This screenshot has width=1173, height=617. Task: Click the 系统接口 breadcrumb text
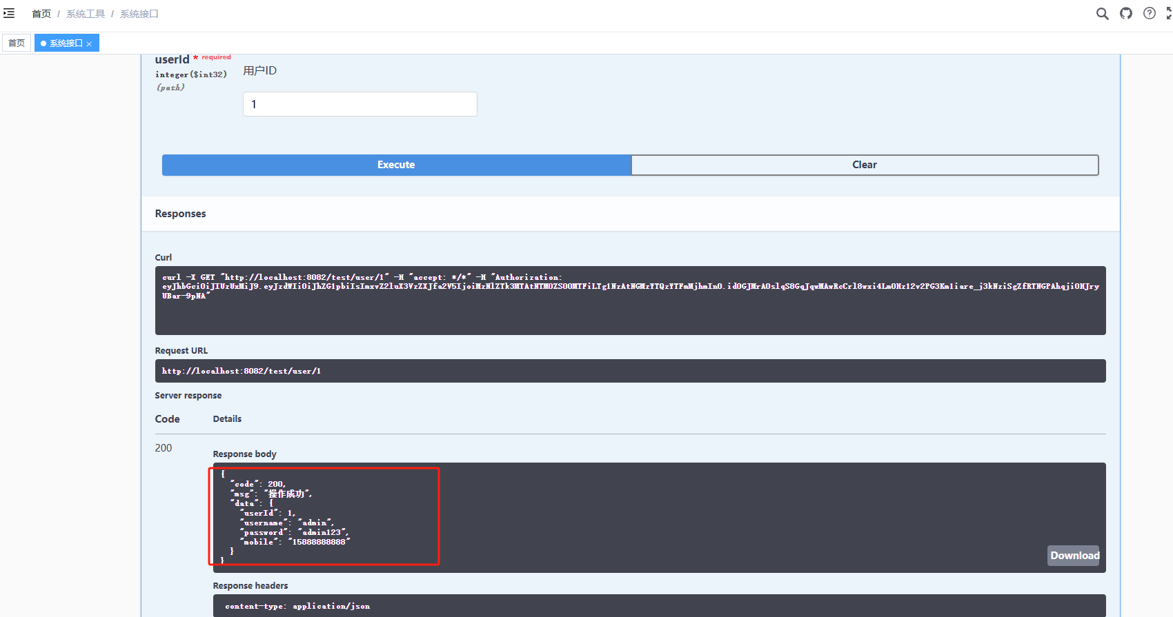(139, 14)
